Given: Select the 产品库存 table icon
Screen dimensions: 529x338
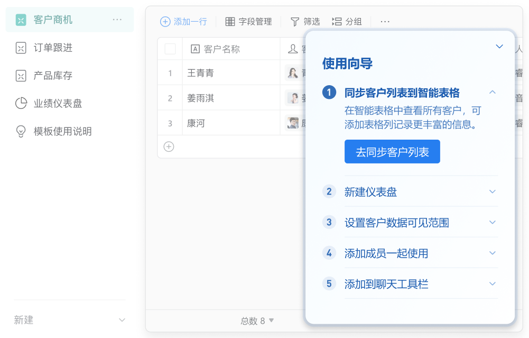Looking at the screenshot, I should pos(21,76).
